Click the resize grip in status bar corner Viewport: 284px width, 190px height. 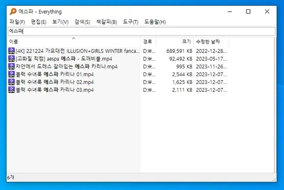click(274, 179)
